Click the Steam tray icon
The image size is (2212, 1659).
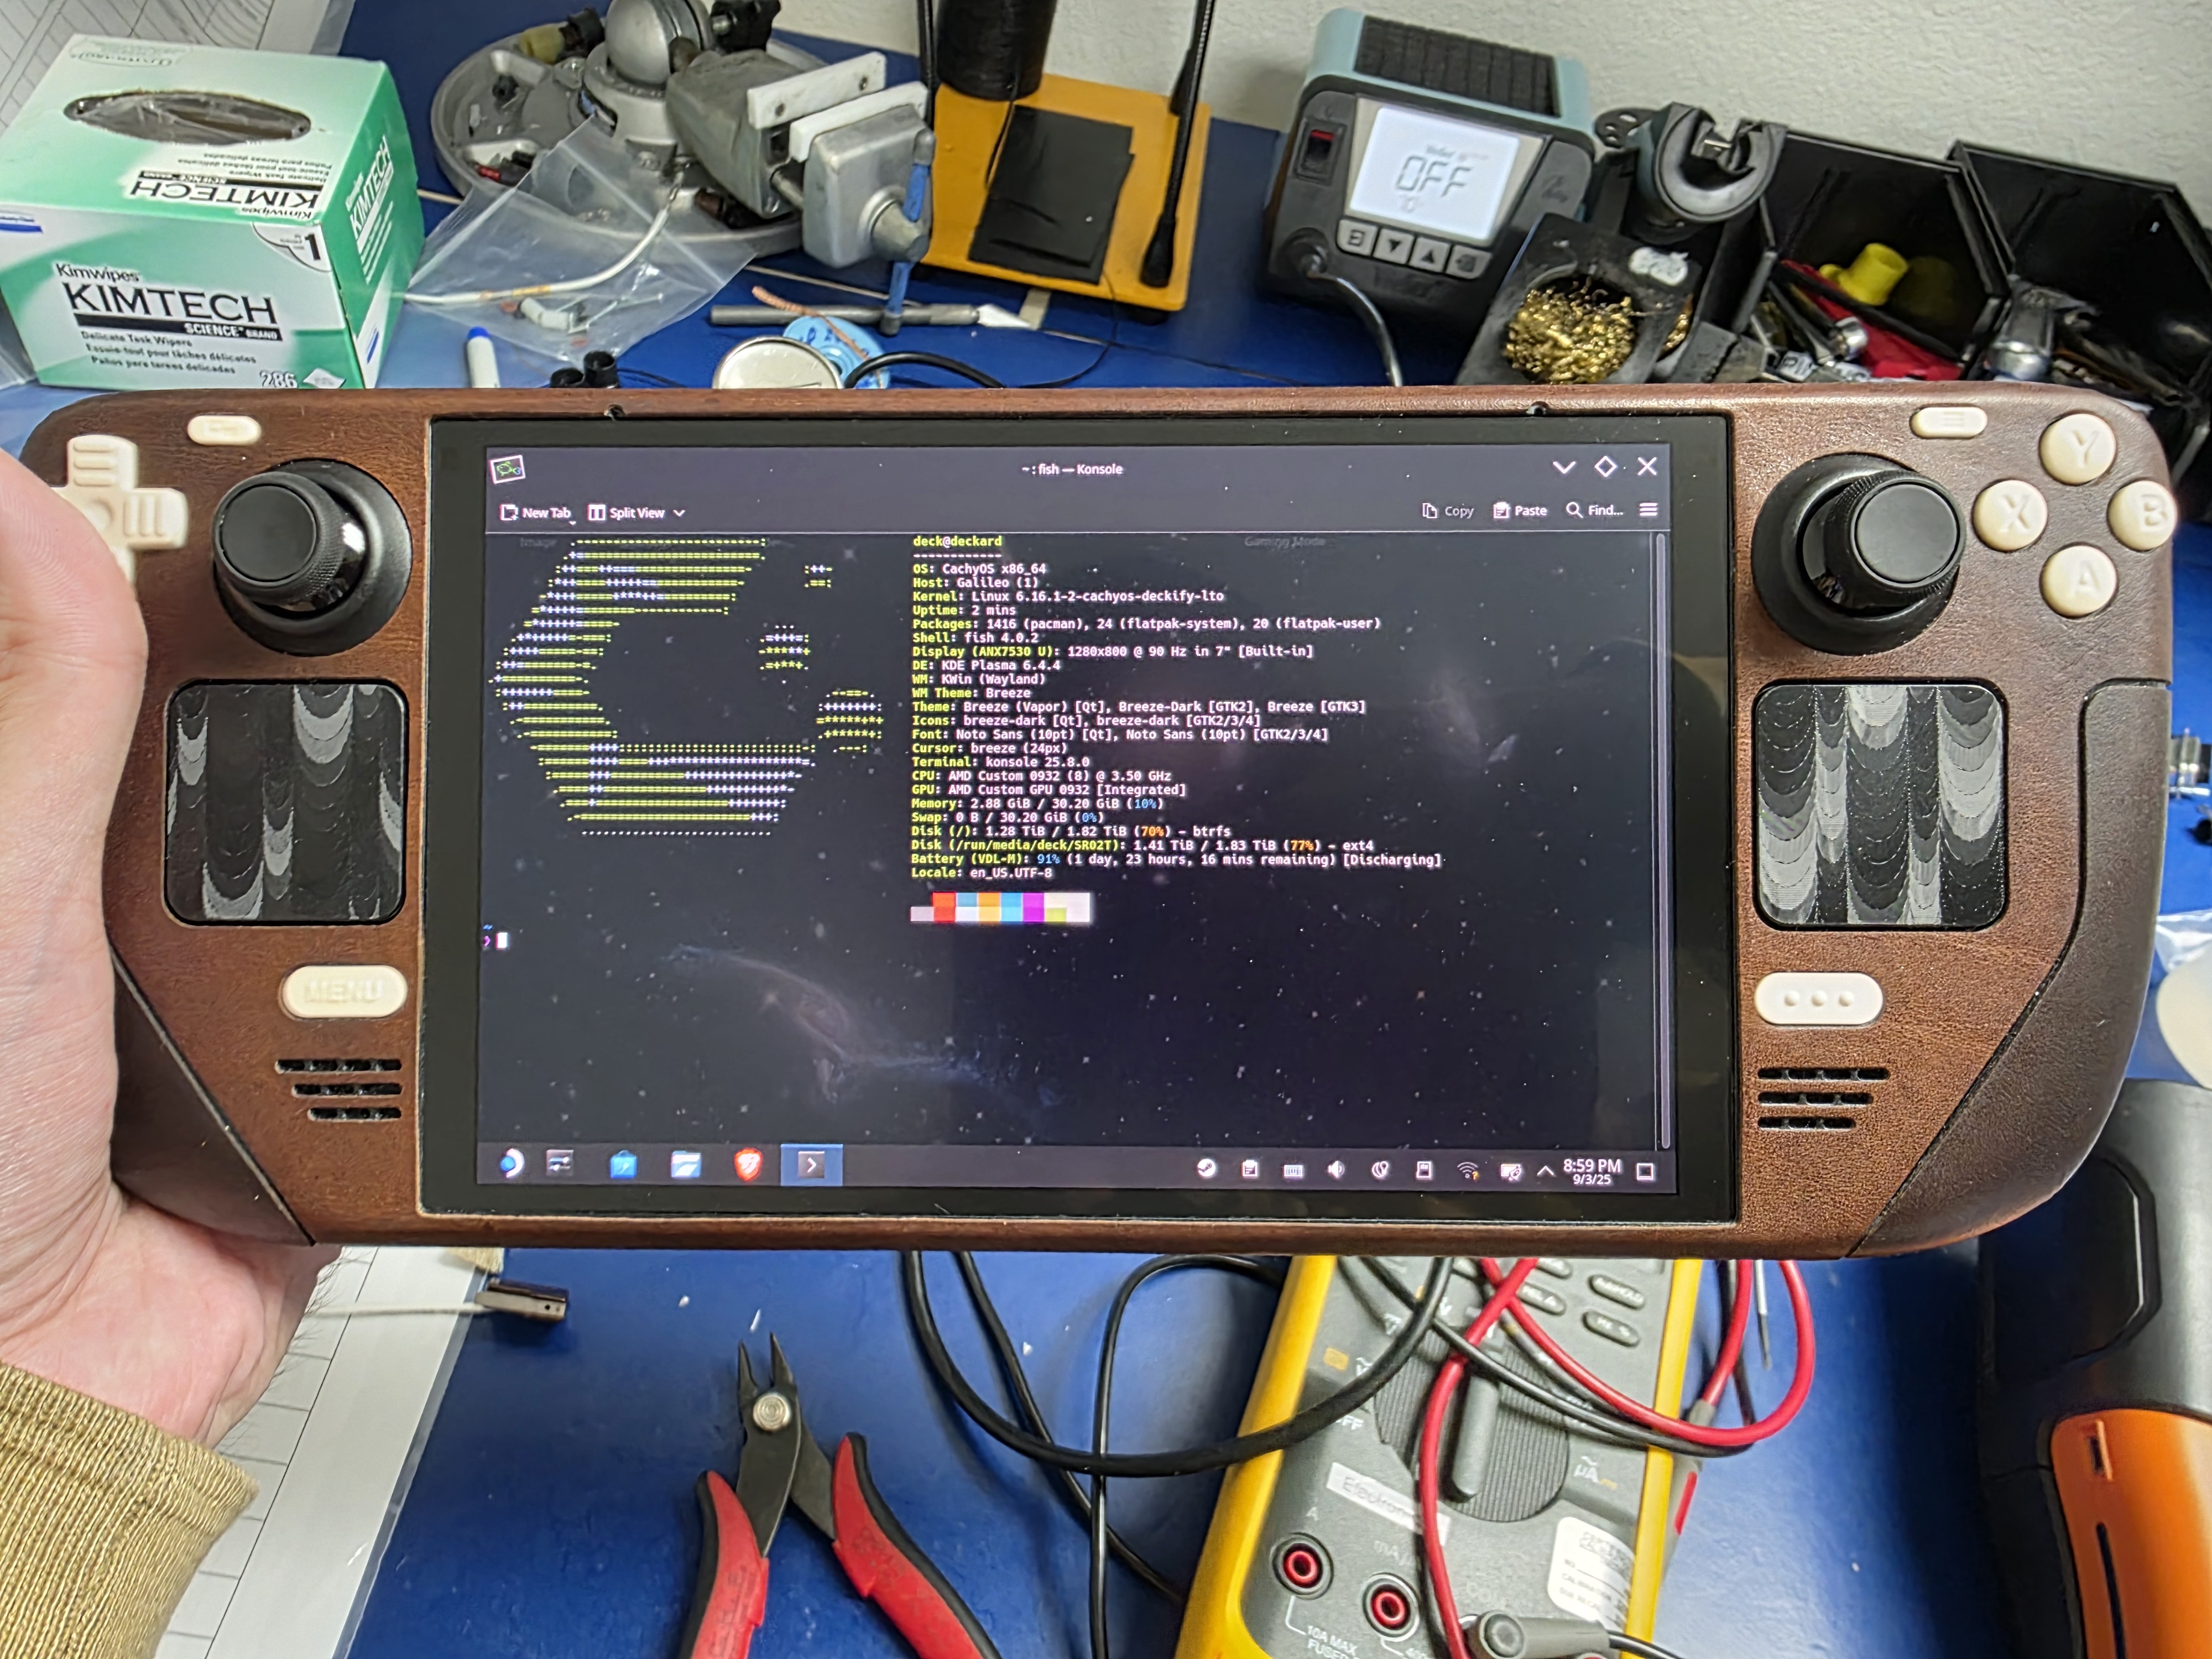[x=1207, y=1168]
